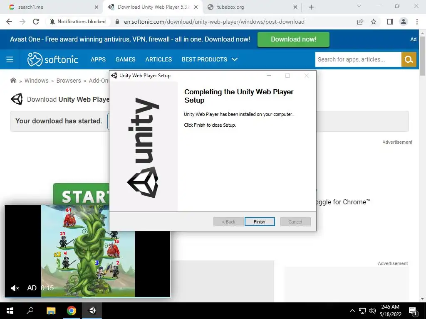Open network status tray icon

click(x=362, y=311)
